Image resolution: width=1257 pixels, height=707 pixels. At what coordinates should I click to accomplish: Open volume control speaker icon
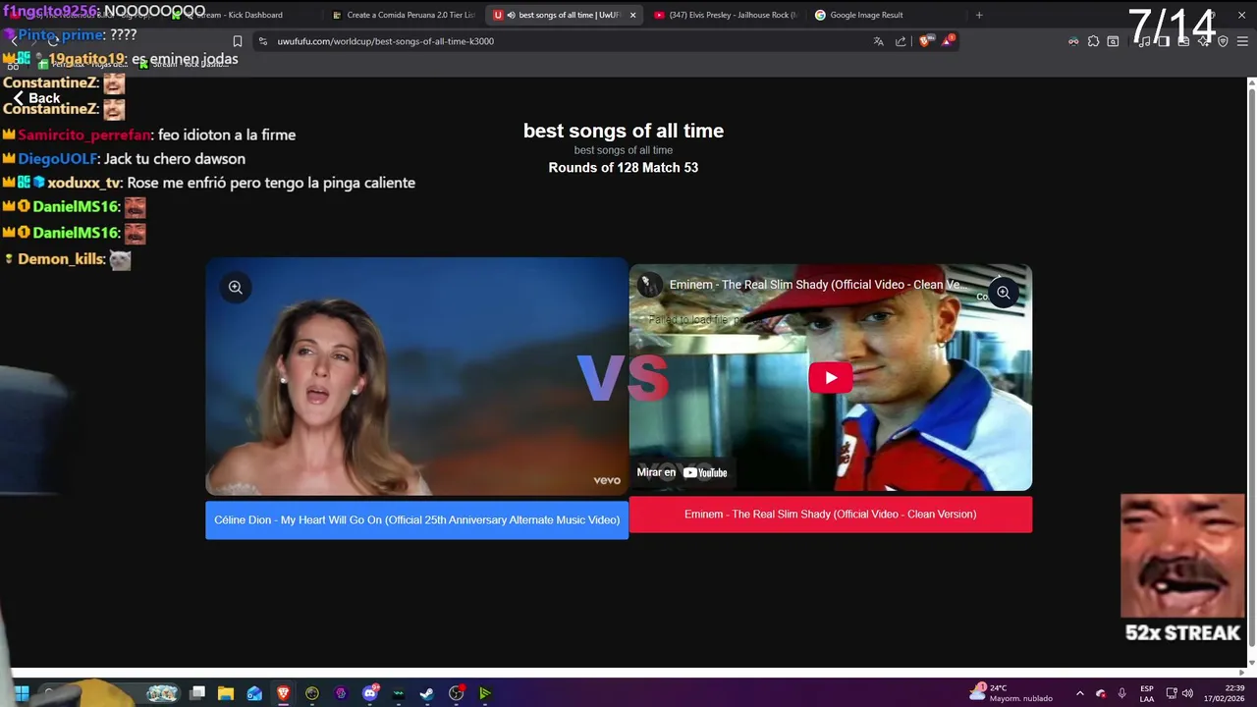click(x=1187, y=693)
